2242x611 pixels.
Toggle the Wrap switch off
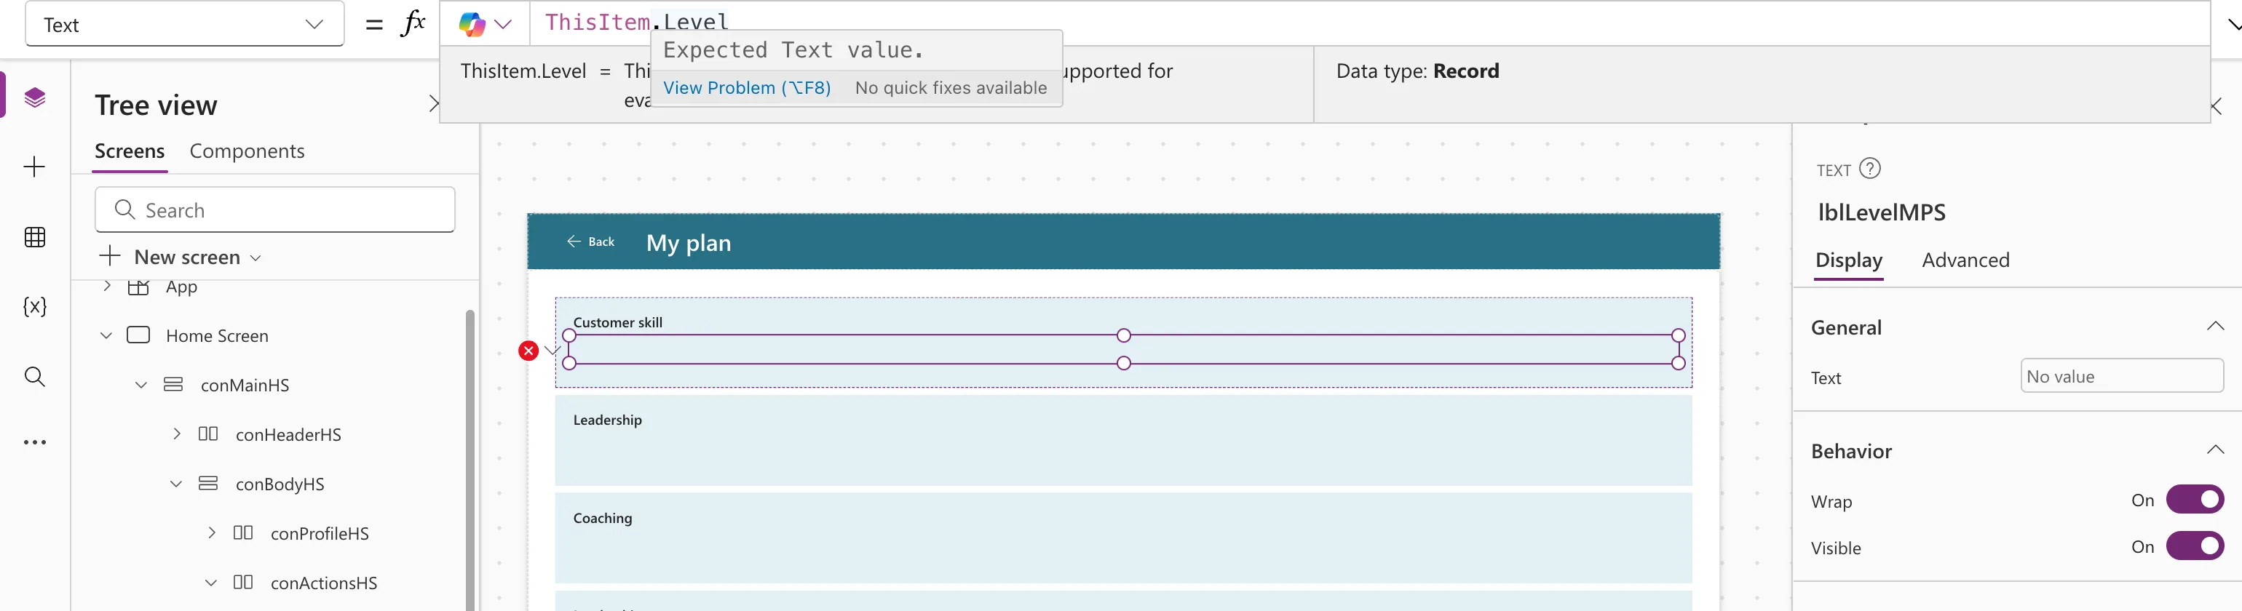coord(2194,500)
